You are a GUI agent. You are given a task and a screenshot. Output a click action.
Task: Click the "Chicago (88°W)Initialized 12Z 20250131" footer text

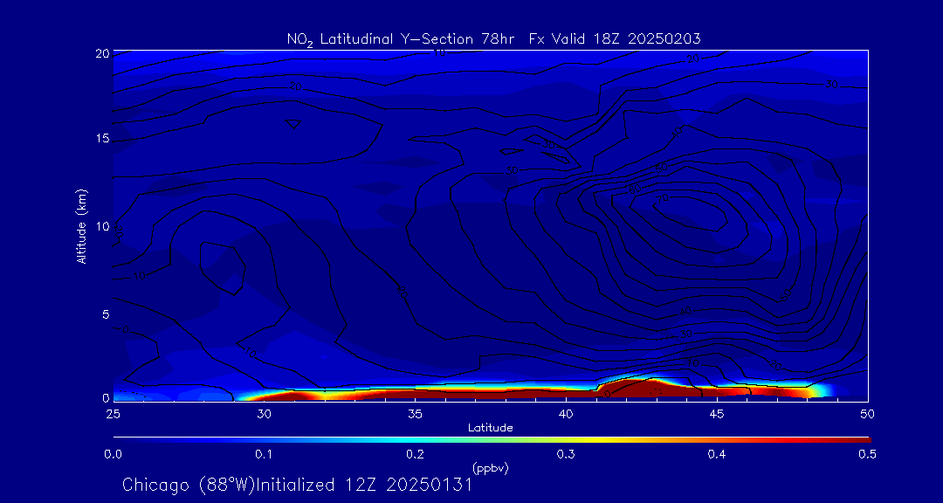[x=297, y=485]
